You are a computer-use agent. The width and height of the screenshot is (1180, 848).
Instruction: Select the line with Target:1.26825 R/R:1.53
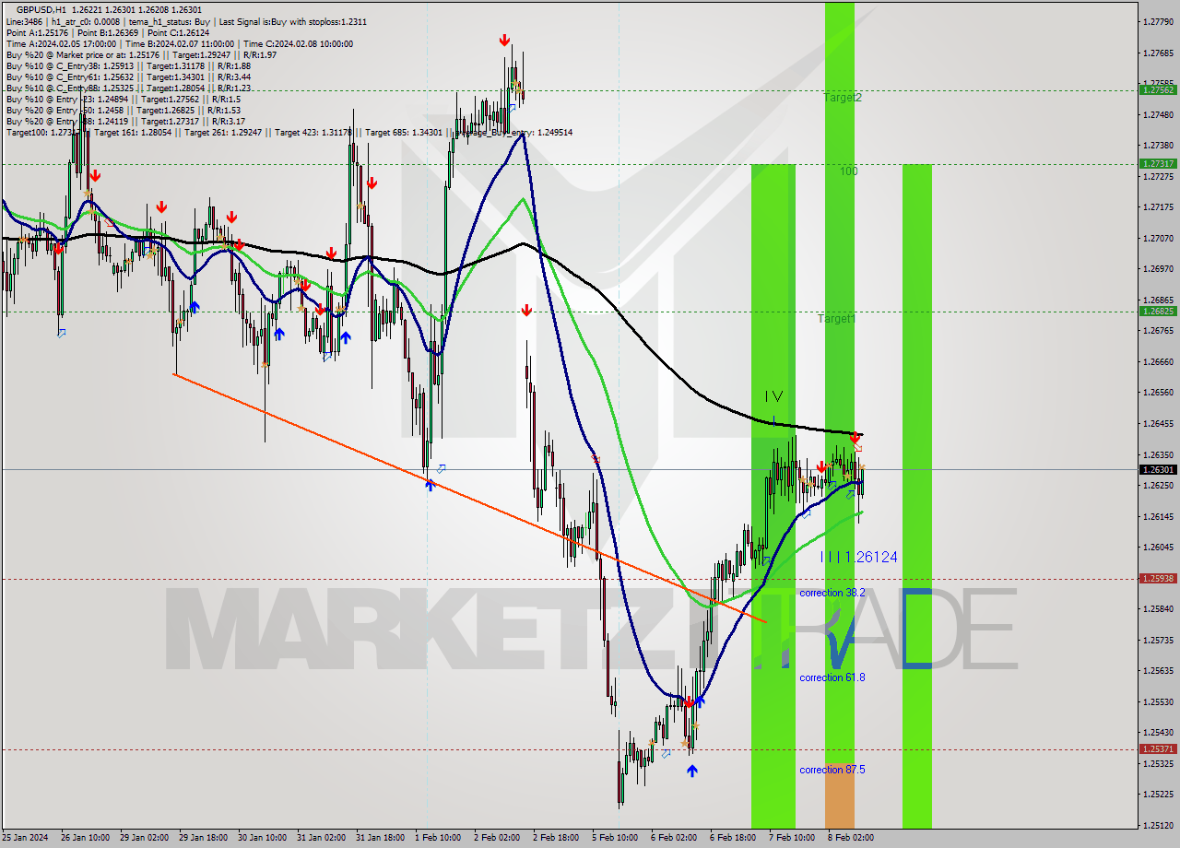tap(123, 110)
